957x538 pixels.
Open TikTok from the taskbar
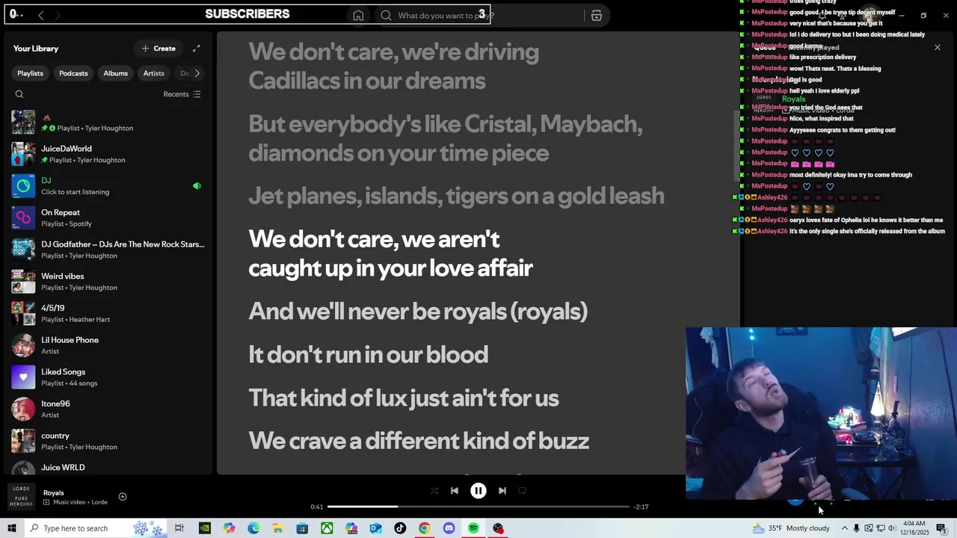click(x=400, y=528)
